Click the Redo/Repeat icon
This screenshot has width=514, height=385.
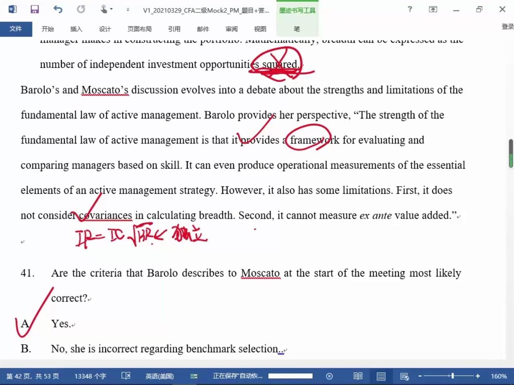point(81,9)
